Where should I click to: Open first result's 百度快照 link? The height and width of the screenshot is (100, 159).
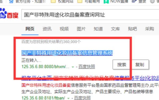tap(87, 67)
